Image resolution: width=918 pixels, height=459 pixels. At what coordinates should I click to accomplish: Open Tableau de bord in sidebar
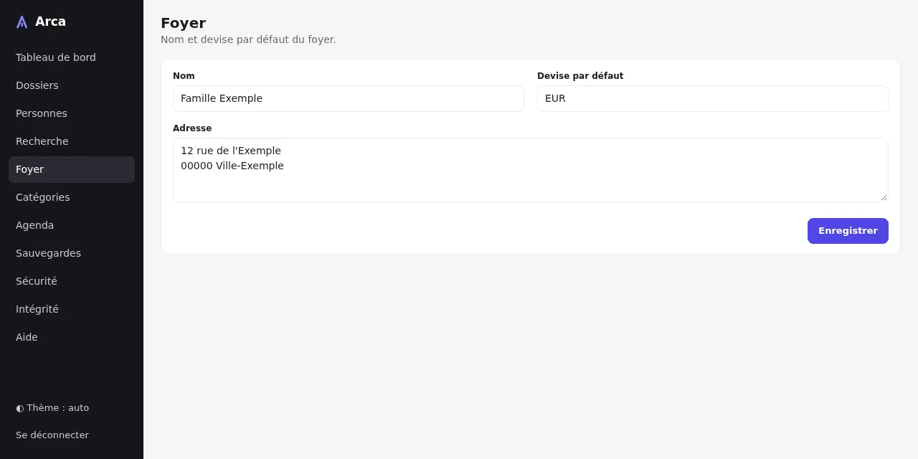(x=72, y=57)
